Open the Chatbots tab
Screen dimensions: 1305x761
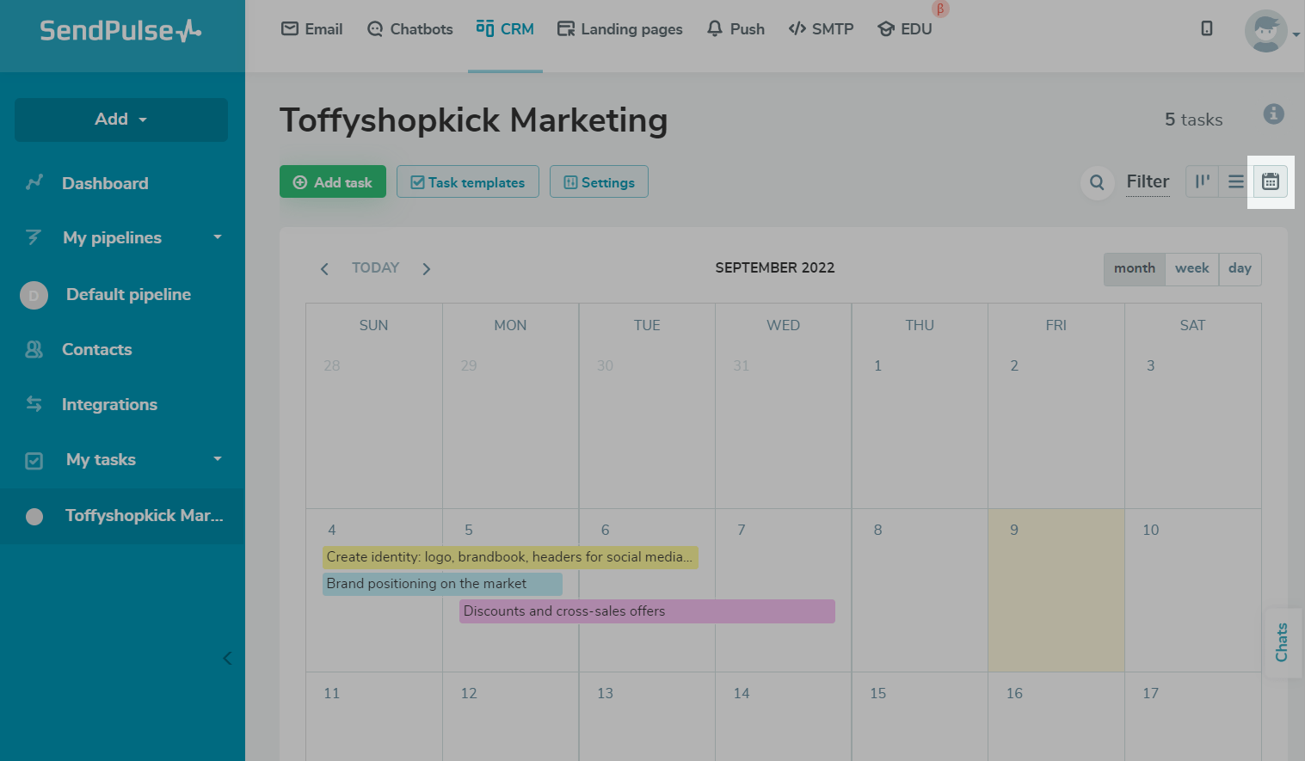click(x=410, y=29)
